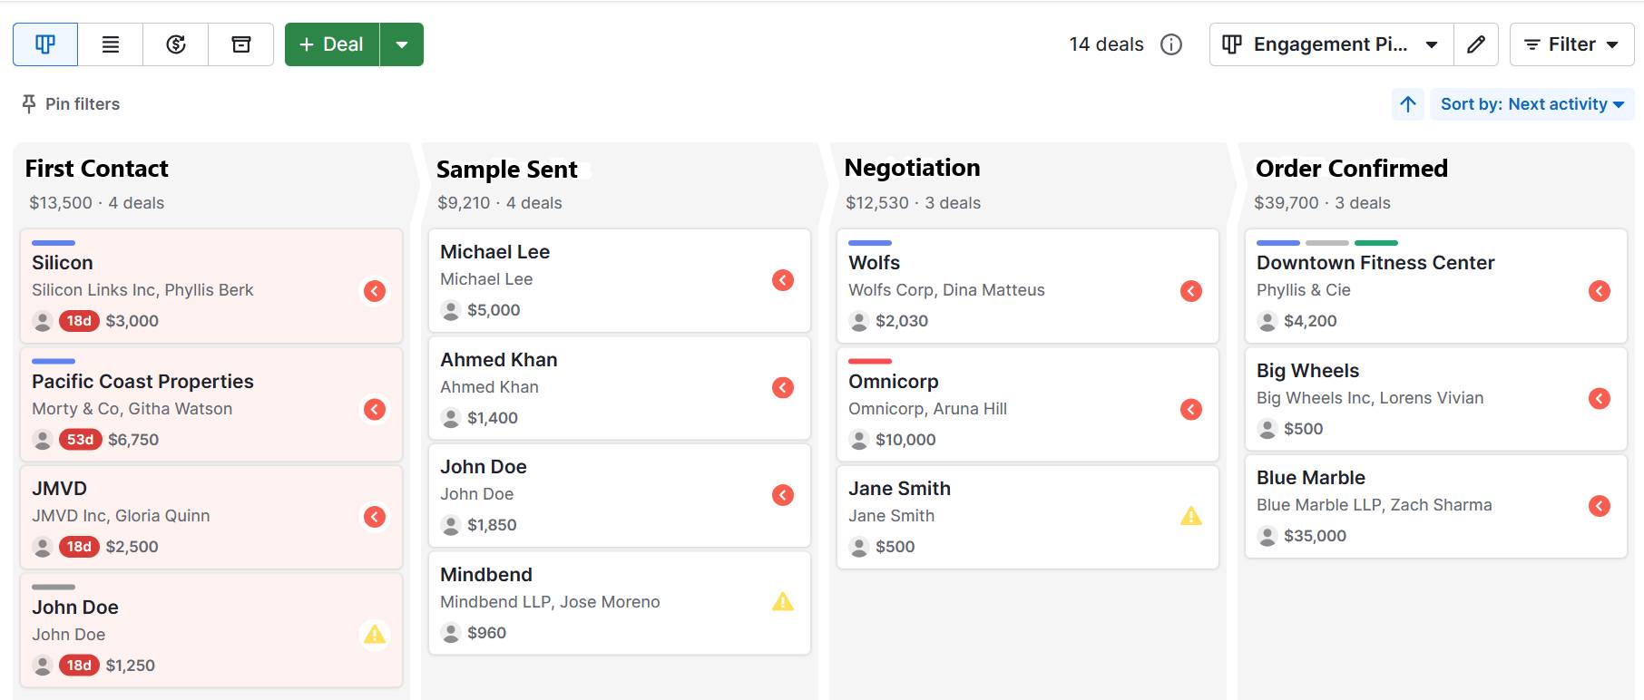The image size is (1644, 700).
Task: Click the overdue activity icon on Silicon
Action: coord(375,291)
